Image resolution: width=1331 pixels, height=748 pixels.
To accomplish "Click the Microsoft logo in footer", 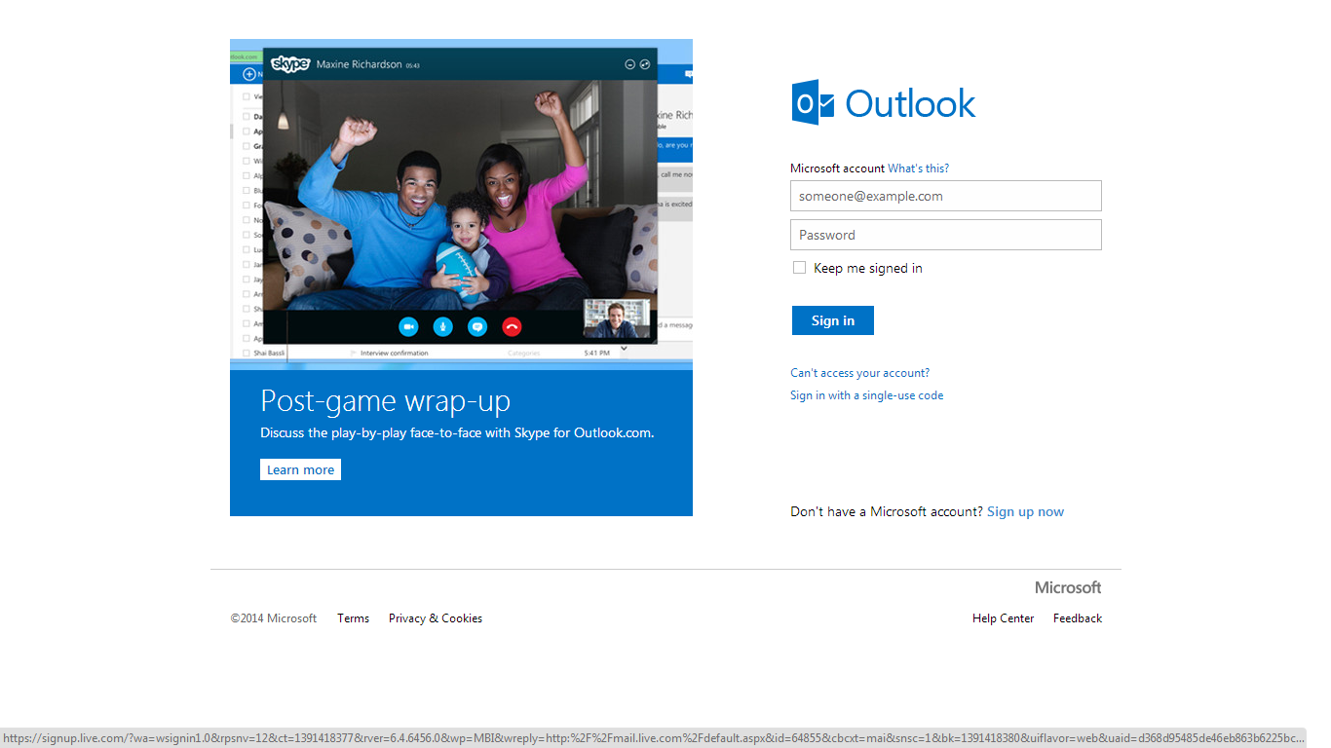I will (1068, 587).
